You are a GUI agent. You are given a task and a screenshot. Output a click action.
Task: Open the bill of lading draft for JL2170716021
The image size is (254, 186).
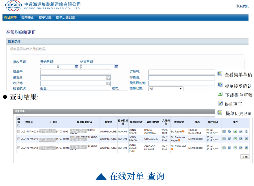click(x=224, y=131)
